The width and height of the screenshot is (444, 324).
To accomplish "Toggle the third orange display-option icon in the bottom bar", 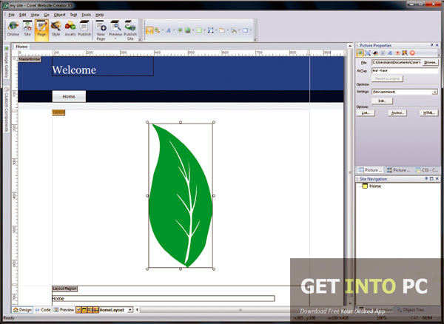I will (x=90, y=310).
